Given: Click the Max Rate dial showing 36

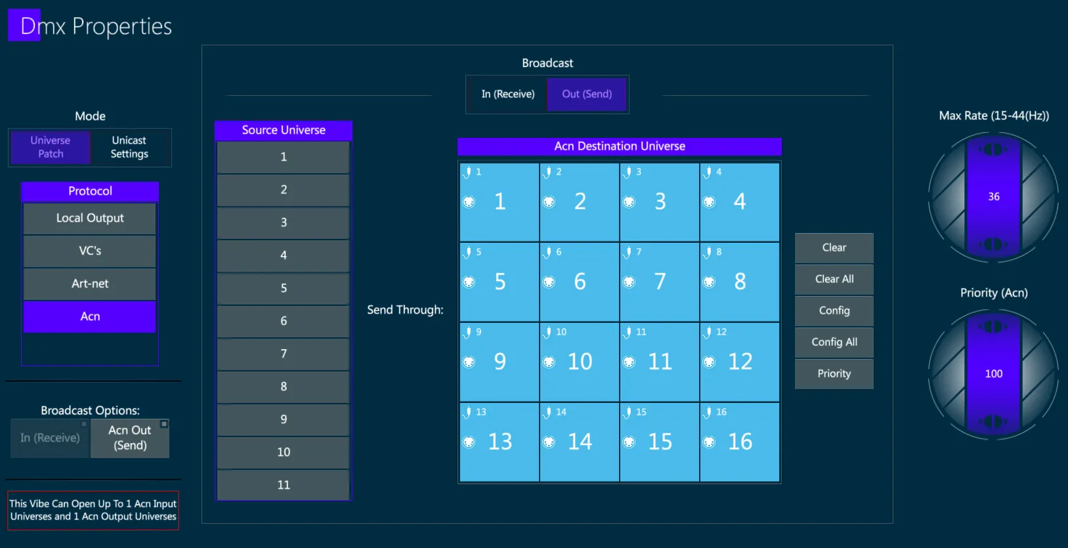Looking at the screenshot, I should click(994, 197).
